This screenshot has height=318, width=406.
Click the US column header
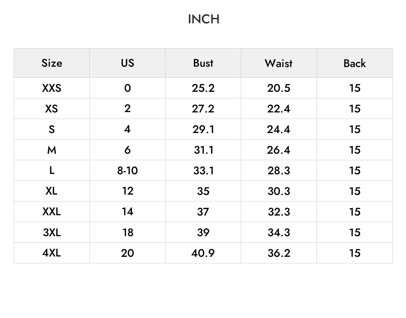pos(127,63)
